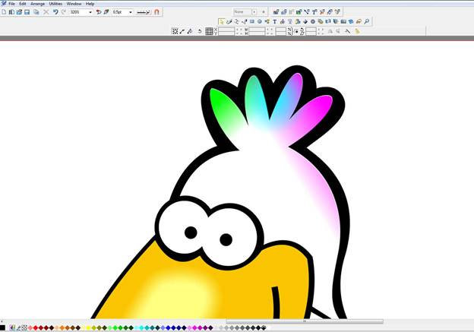The width and height of the screenshot is (474, 332).
Task: Create a new document with the blank page icon
Action: click(4, 12)
